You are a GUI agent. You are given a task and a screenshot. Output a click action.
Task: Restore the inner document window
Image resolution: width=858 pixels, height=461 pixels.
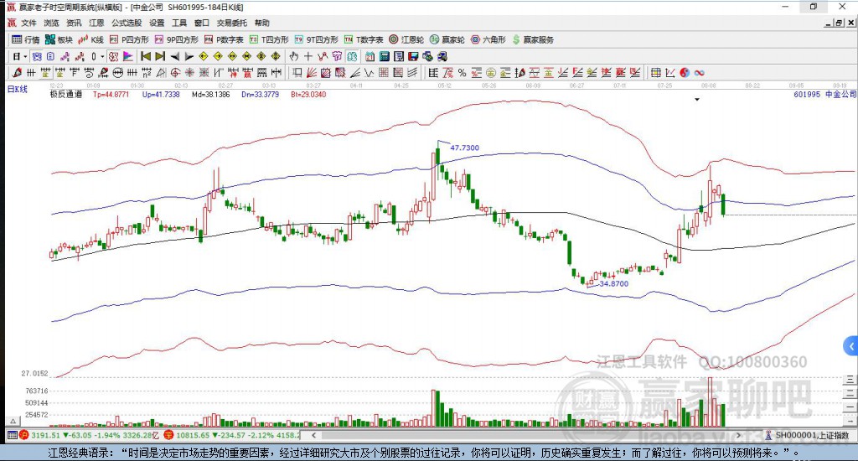pyautogui.click(x=839, y=23)
